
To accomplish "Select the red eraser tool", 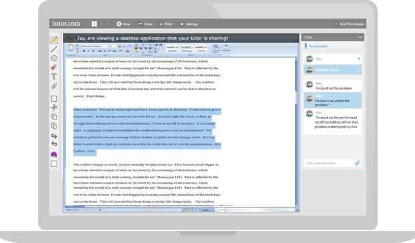I will (54, 67).
